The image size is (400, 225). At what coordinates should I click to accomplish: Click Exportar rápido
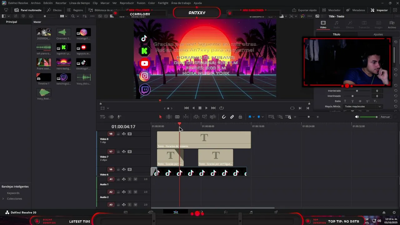(x=304, y=10)
